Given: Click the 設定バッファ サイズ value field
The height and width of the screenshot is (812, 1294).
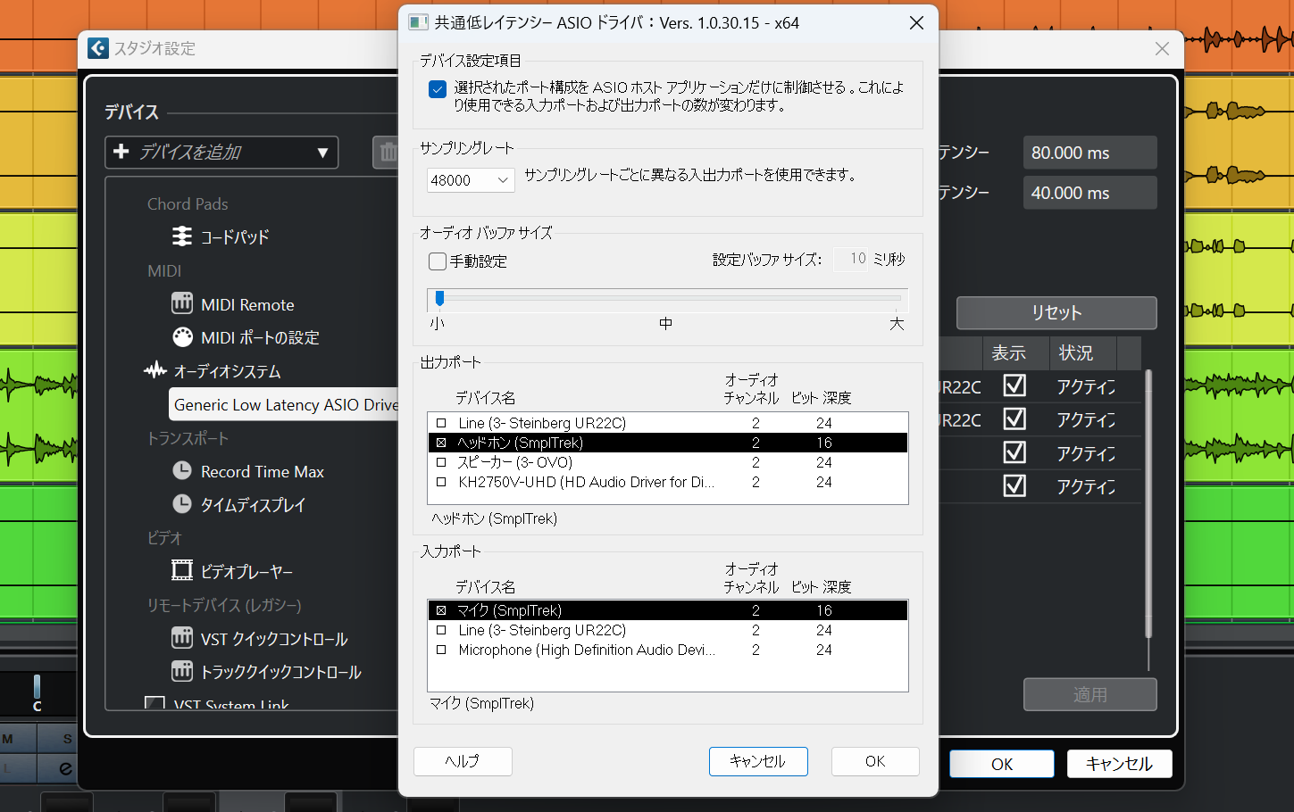Looking at the screenshot, I should click(x=851, y=259).
